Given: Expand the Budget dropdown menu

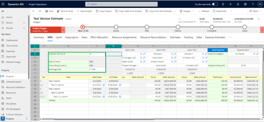Looking at the screenshot, I should click(193, 11).
